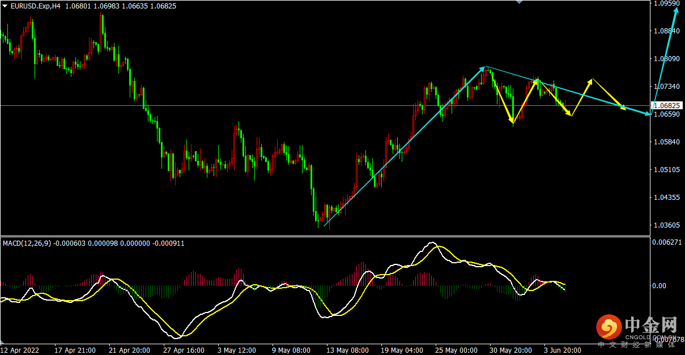Screen dimensions: 685x355
Task: Click the grey chart shift marker at top
Action: point(518,2)
